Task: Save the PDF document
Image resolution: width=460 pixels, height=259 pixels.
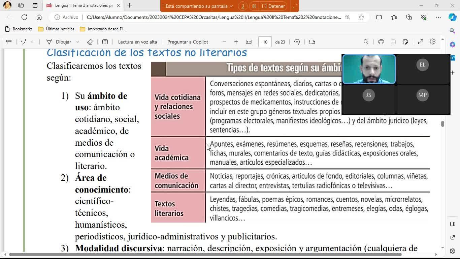Action: [x=393, y=42]
